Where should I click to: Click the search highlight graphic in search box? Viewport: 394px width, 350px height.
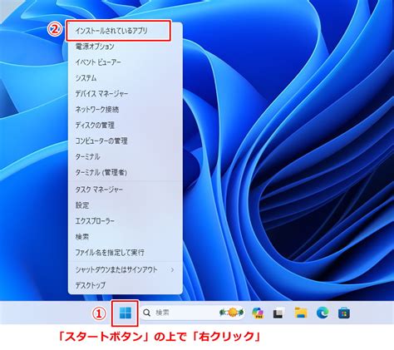(x=232, y=313)
